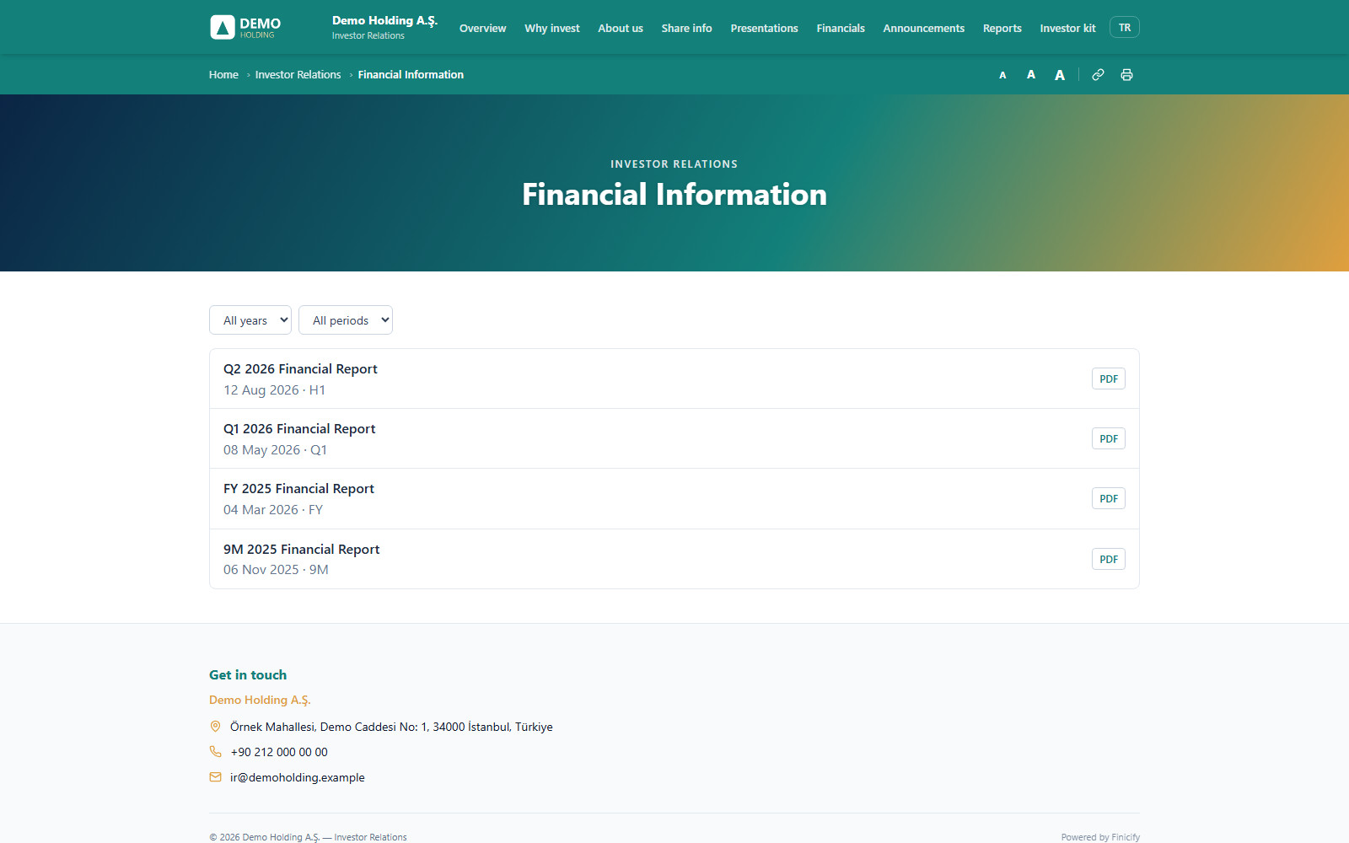Screen dimensions: 1349x843
Task: Click the envelope email icon
Action: (215, 777)
